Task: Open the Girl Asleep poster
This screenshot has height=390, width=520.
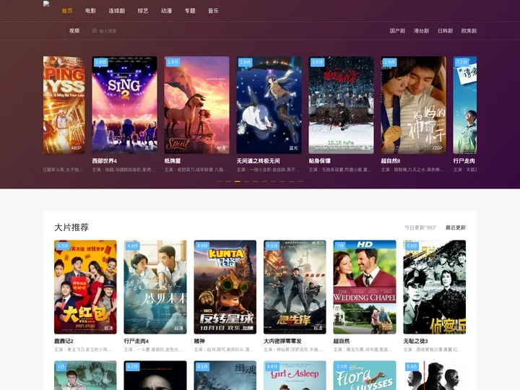Action: tap(295, 376)
